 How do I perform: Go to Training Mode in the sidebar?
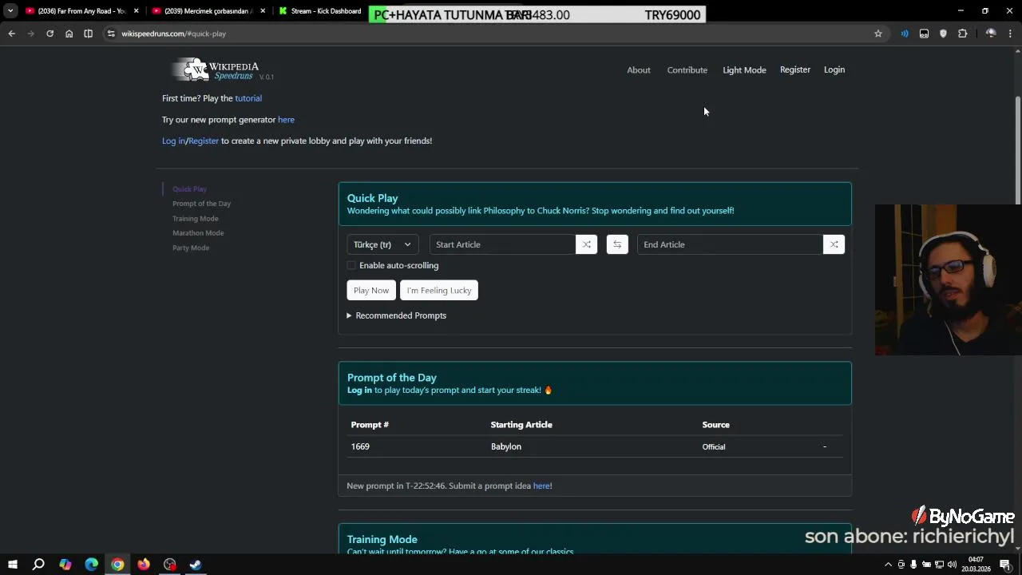pos(195,219)
